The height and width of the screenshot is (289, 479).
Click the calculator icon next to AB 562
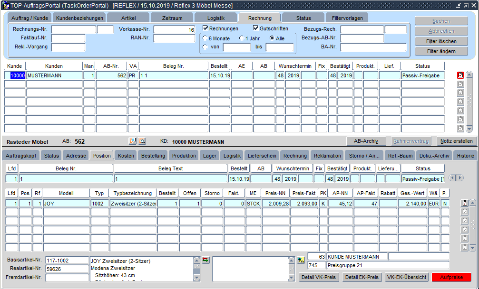coord(133,141)
